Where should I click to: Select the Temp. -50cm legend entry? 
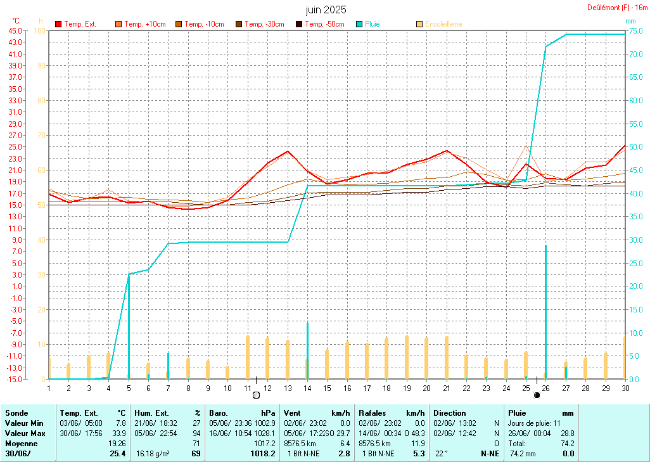tap(324, 24)
